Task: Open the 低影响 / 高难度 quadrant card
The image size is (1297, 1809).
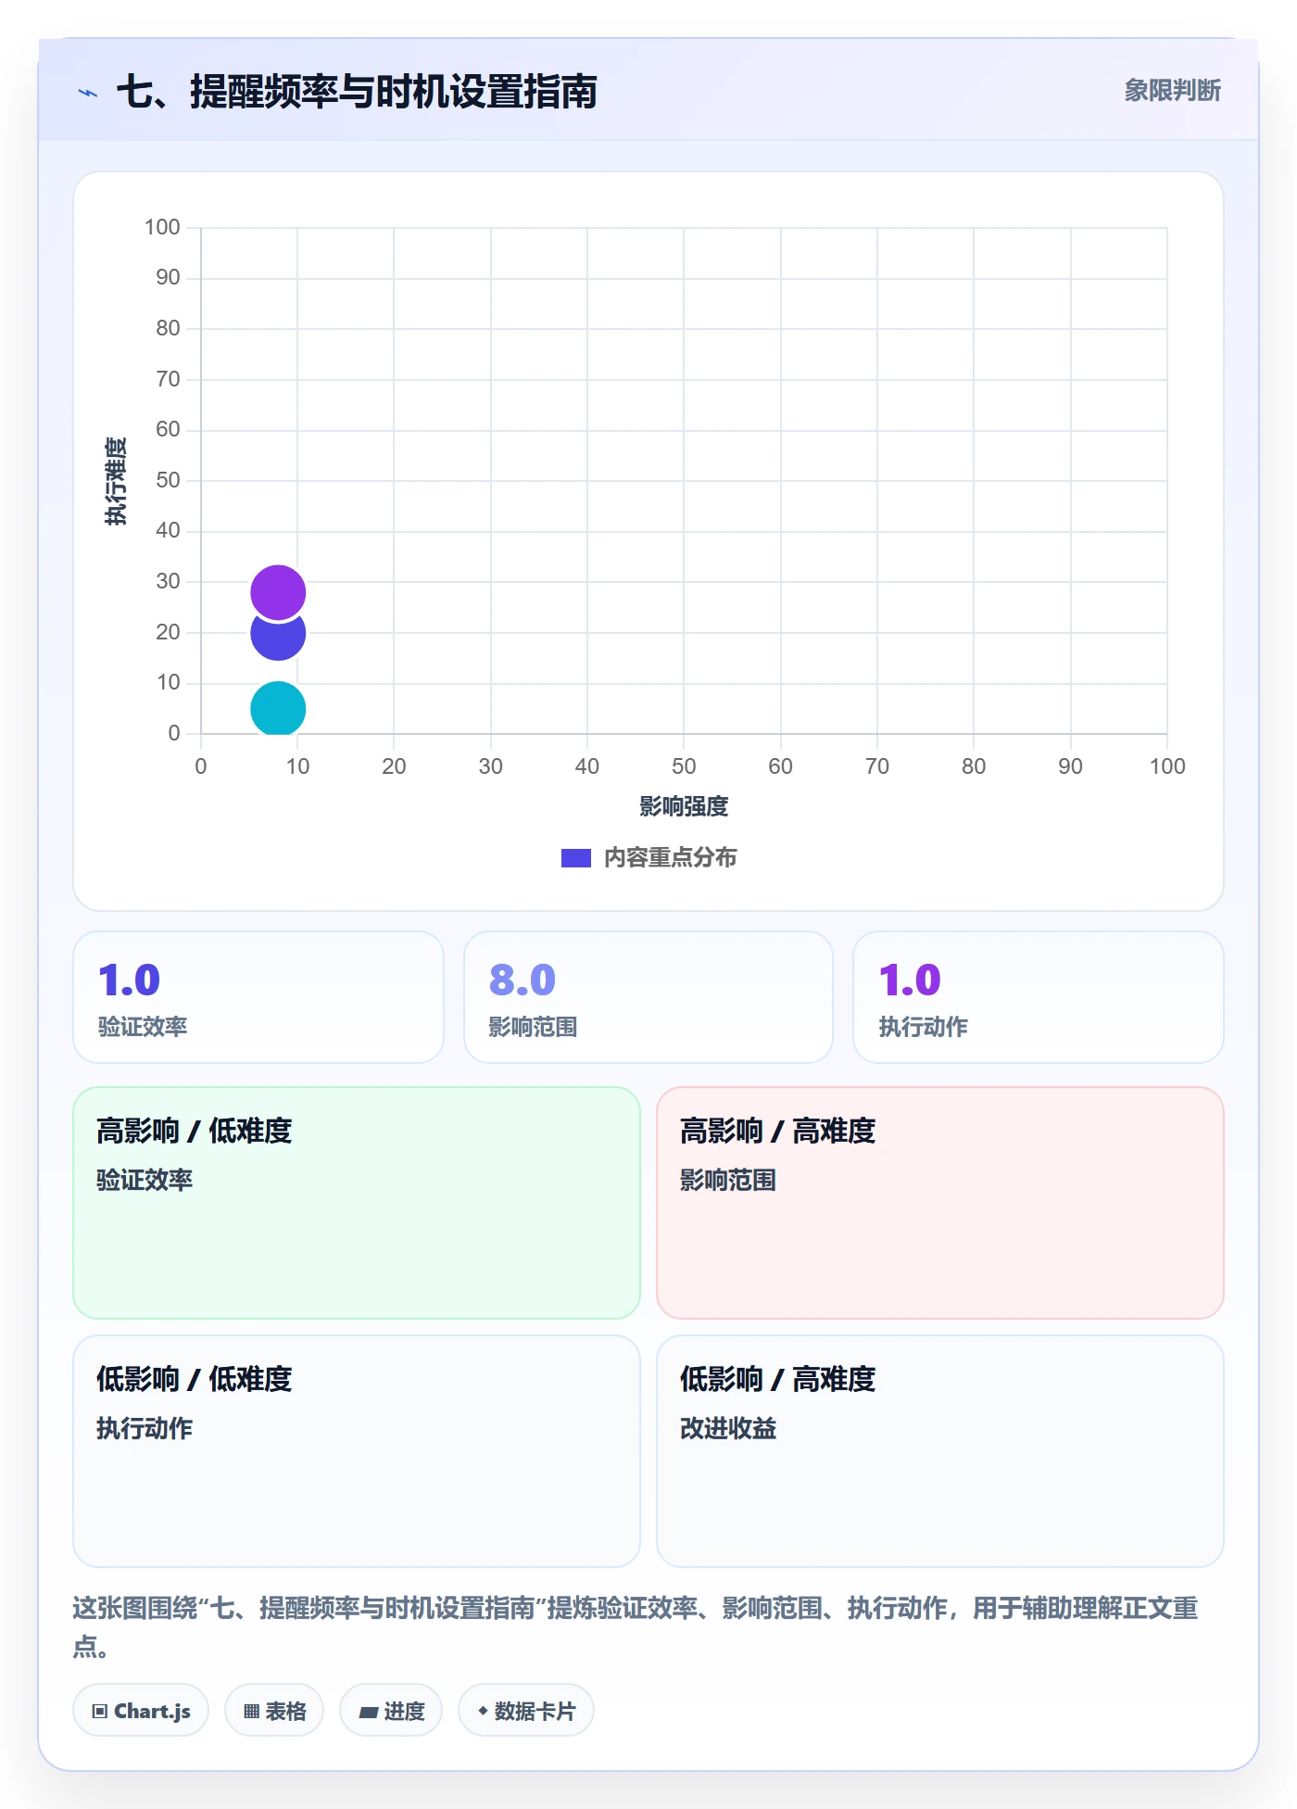Action: (940, 1451)
